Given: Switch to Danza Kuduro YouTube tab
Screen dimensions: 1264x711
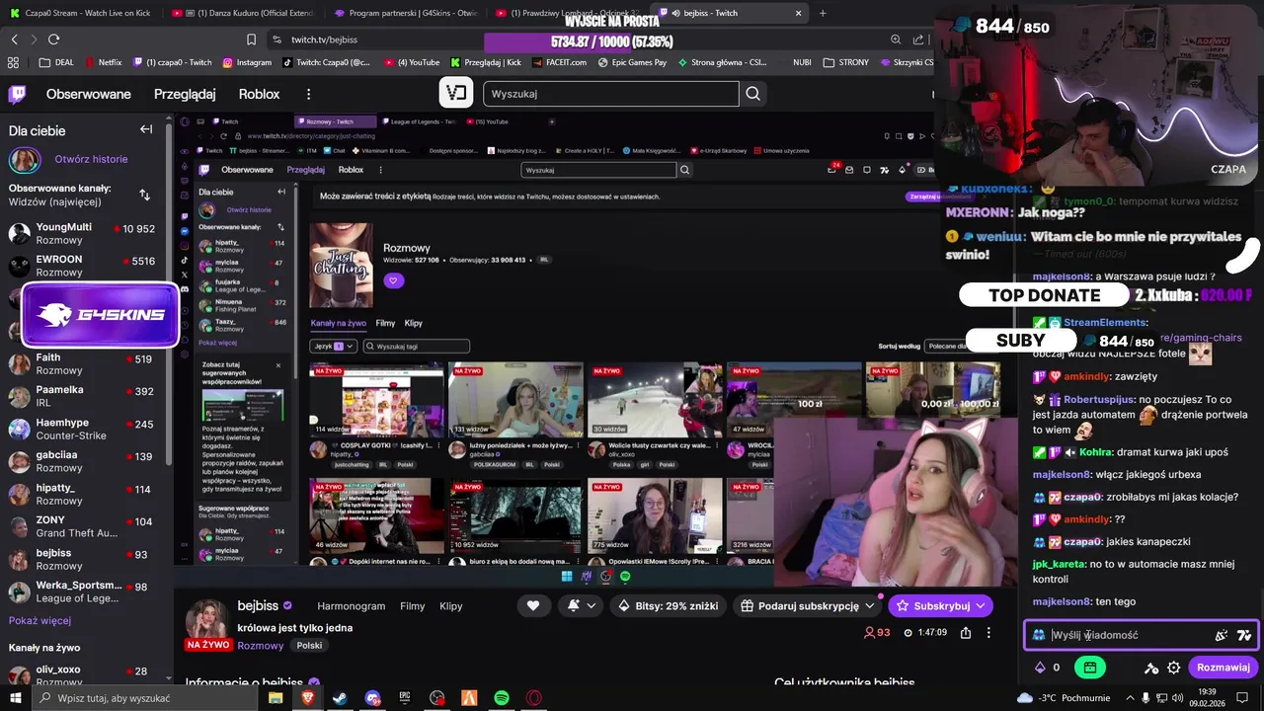Looking at the screenshot, I should click(242, 13).
